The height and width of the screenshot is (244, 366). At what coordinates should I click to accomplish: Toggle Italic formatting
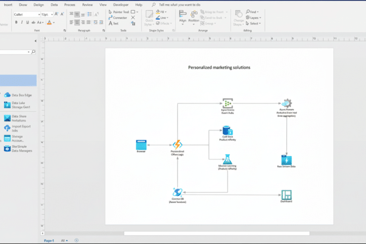[x=21, y=23]
